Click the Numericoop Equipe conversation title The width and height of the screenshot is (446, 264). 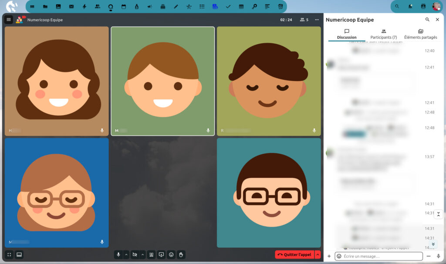pyautogui.click(x=45, y=20)
